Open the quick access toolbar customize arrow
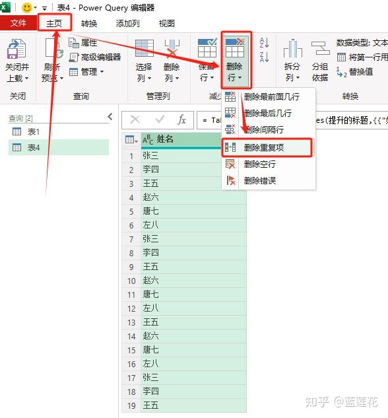 pos(44,8)
